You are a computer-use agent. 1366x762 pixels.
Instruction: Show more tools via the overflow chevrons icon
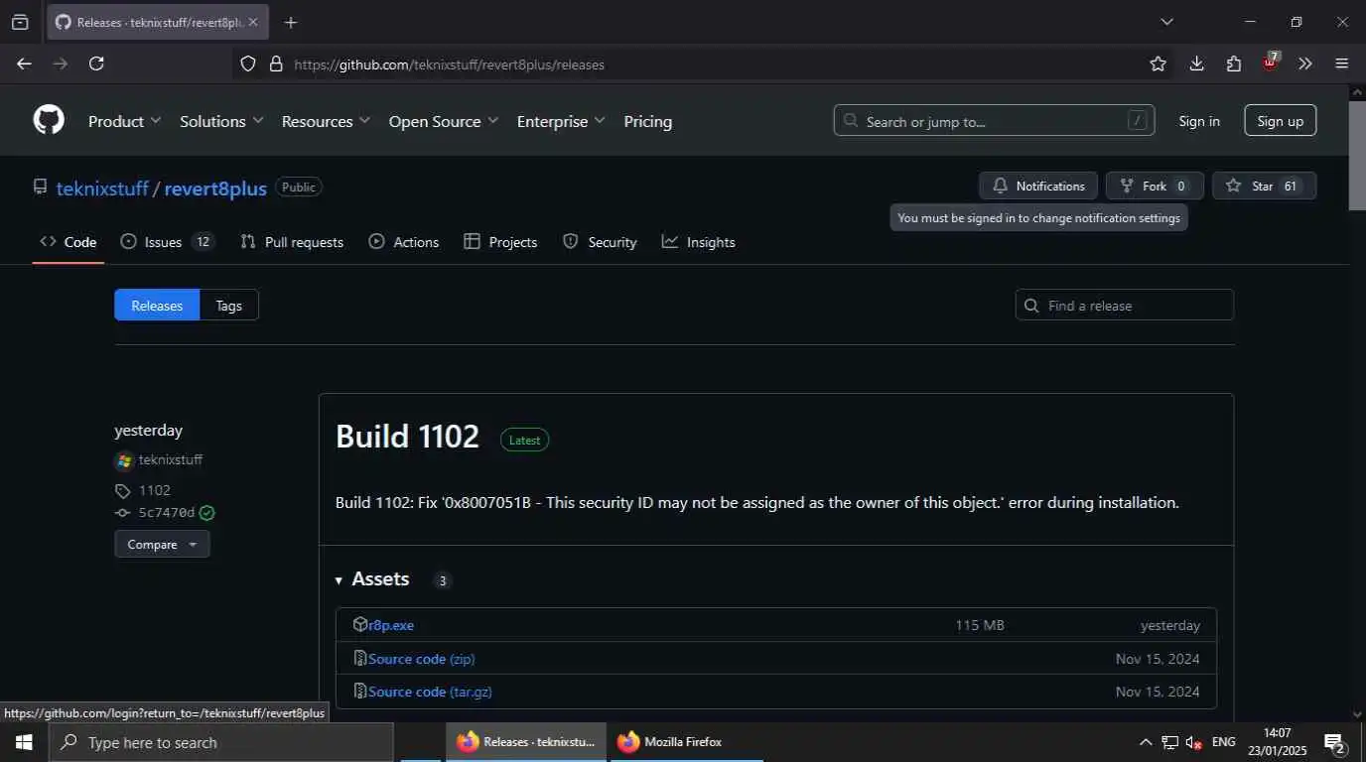point(1305,63)
